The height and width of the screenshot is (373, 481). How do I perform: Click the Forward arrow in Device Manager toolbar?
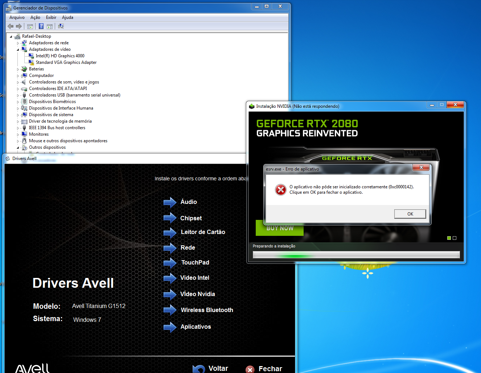pos(19,26)
